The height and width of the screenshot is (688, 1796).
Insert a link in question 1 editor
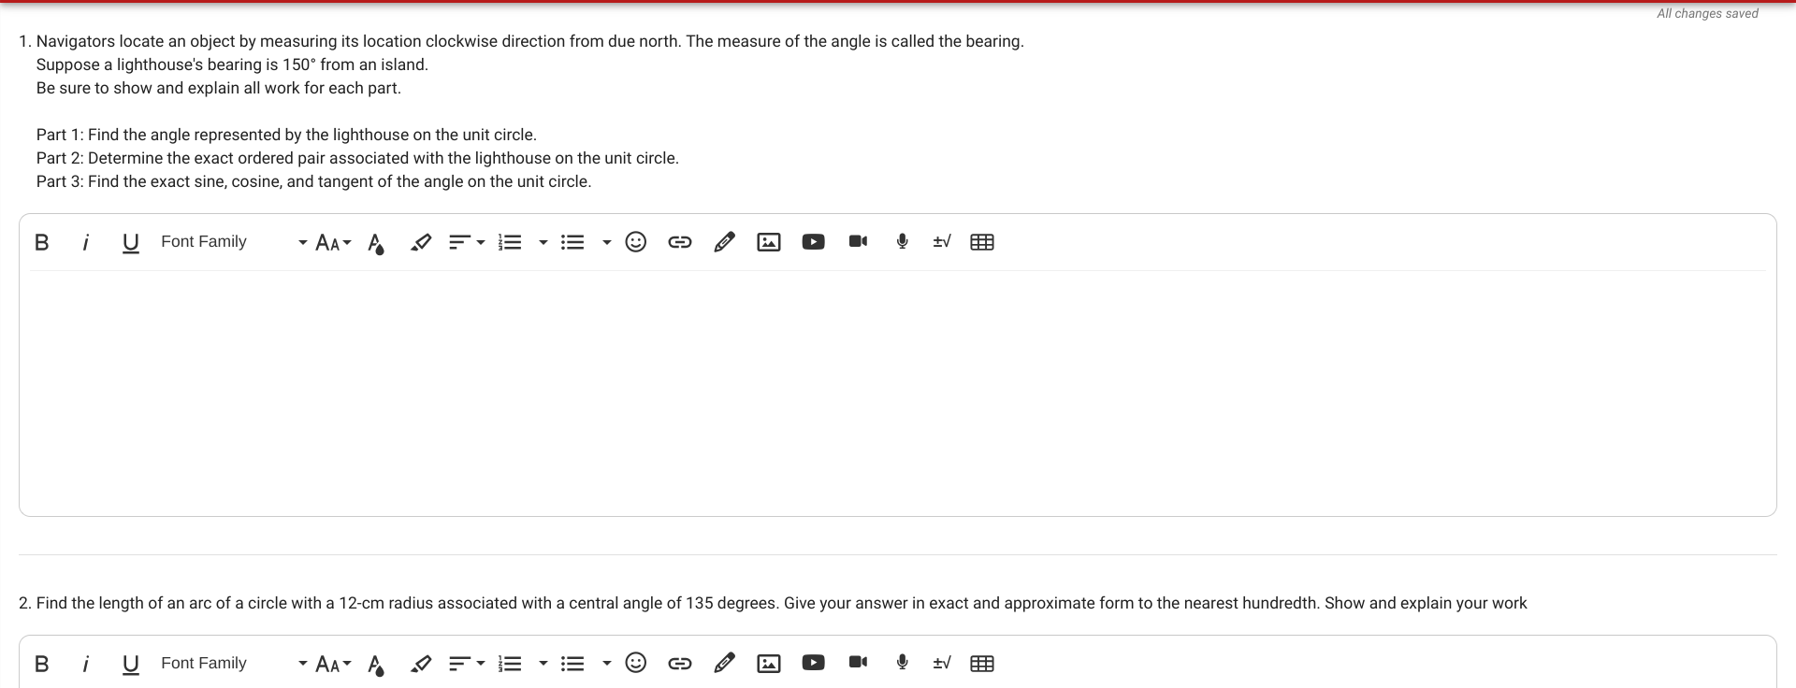click(680, 242)
